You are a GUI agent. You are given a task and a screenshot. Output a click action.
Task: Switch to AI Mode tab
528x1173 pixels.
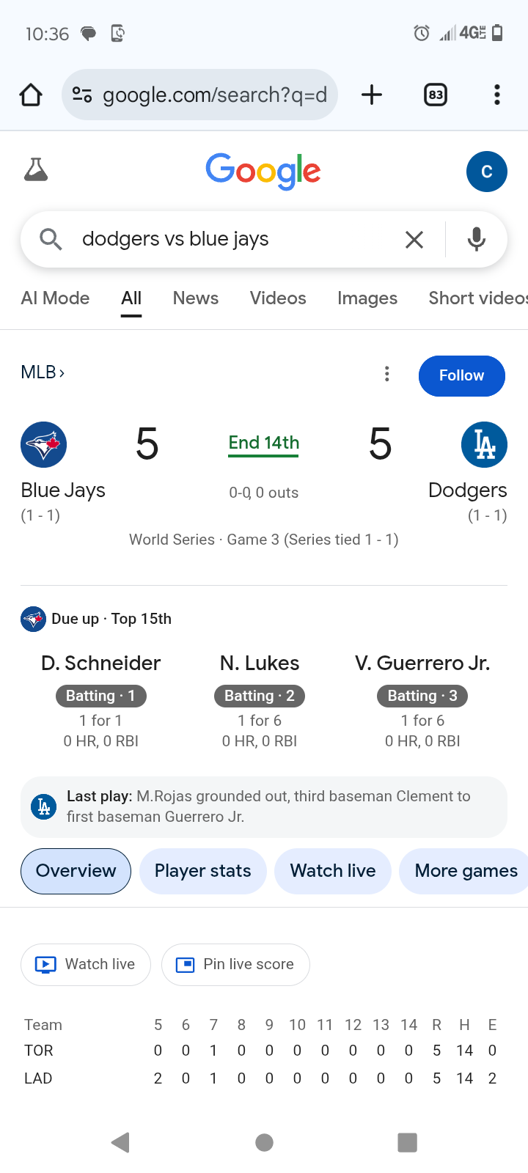point(55,298)
